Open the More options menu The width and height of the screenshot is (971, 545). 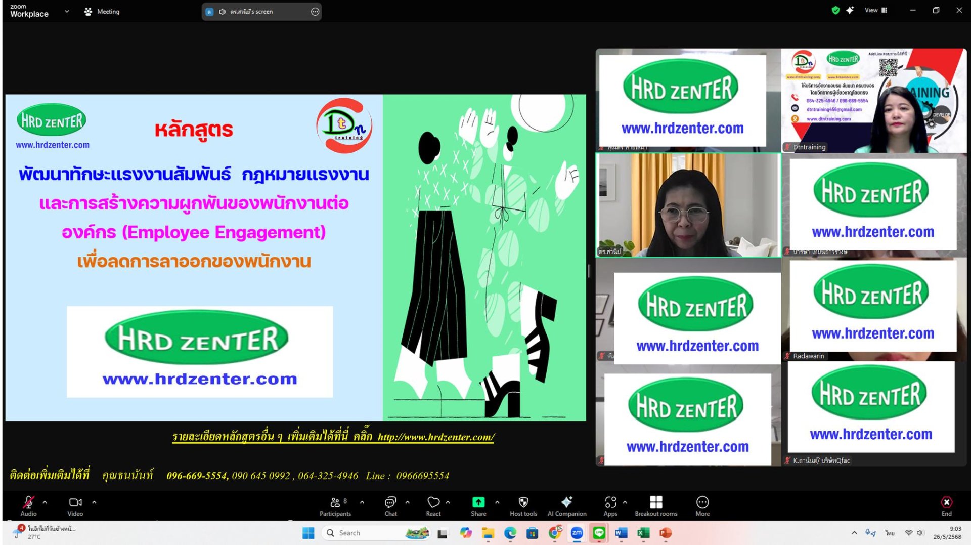tap(702, 506)
